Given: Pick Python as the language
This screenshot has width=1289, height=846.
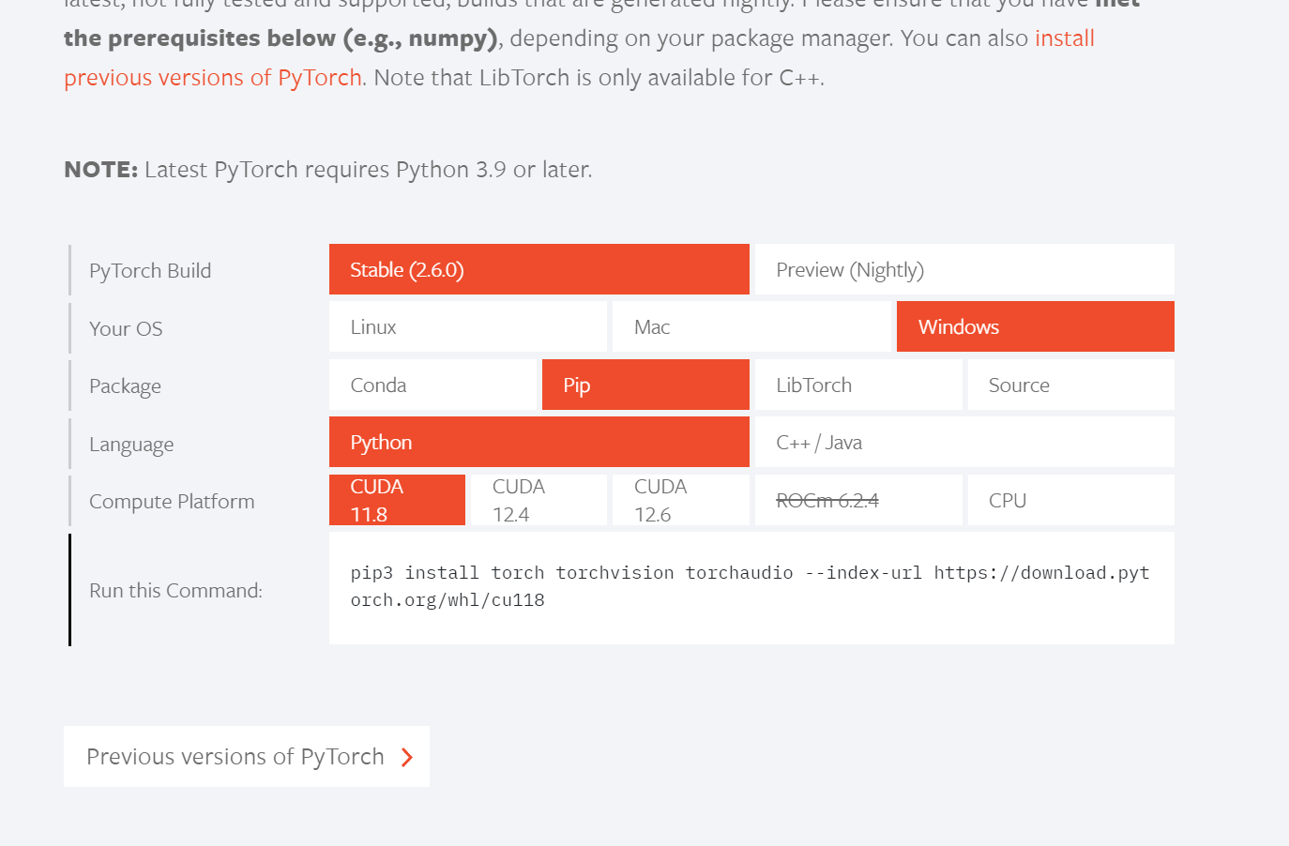Looking at the screenshot, I should [538, 443].
